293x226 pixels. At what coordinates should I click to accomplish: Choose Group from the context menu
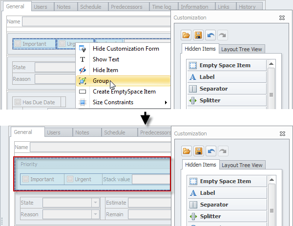pos(101,81)
